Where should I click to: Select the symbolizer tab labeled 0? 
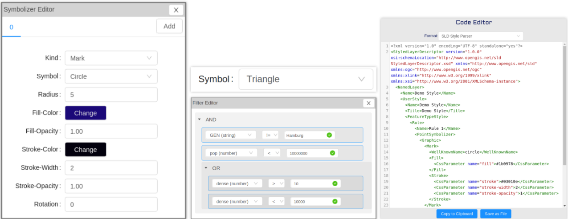click(x=12, y=27)
